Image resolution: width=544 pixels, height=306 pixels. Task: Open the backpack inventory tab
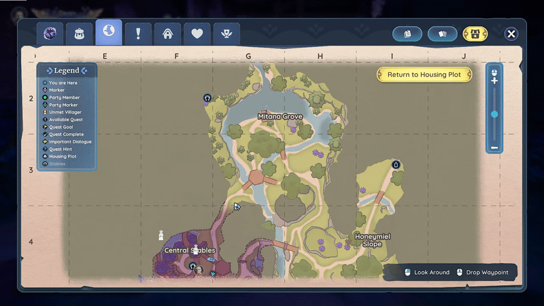tap(79, 34)
